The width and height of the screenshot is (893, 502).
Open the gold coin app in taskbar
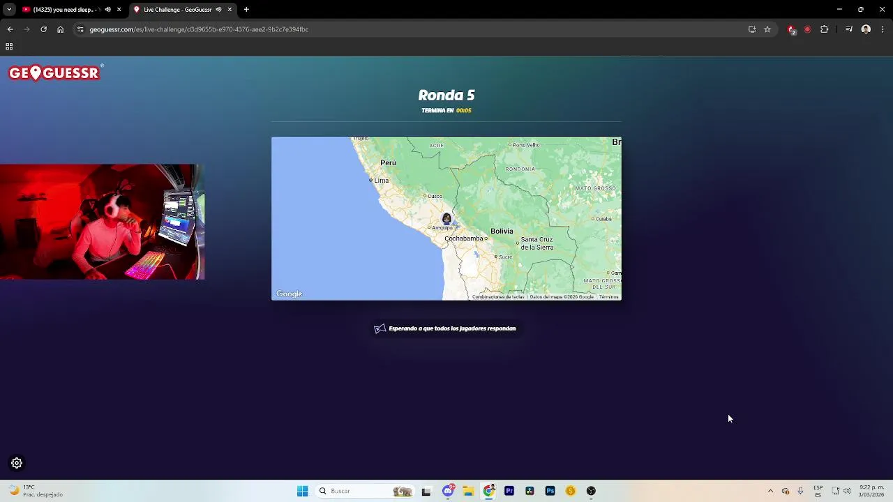click(571, 491)
